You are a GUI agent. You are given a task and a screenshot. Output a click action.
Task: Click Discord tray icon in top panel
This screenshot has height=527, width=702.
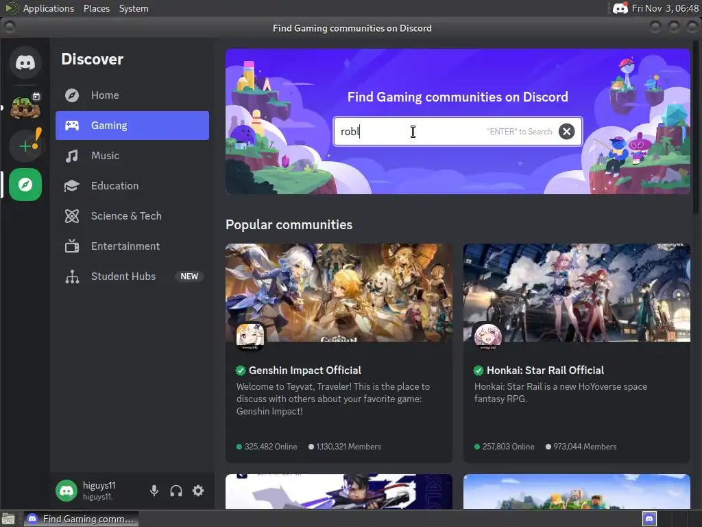point(620,8)
